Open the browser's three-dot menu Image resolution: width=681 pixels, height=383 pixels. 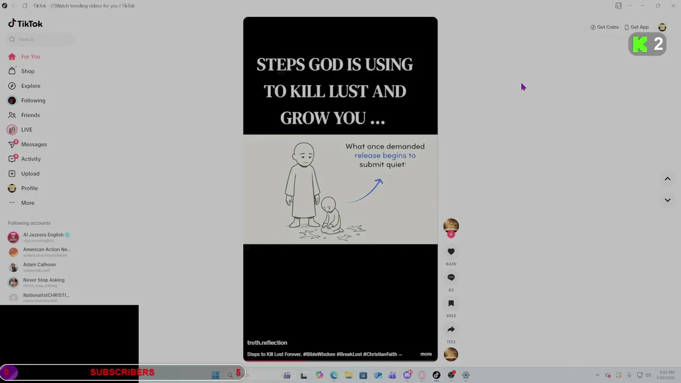pyautogui.click(x=629, y=6)
